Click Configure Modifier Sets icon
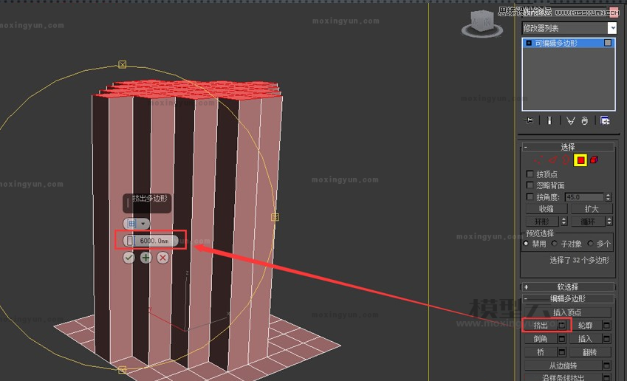Image resolution: width=627 pixels, height=381 pixels. tap(605, 121)
